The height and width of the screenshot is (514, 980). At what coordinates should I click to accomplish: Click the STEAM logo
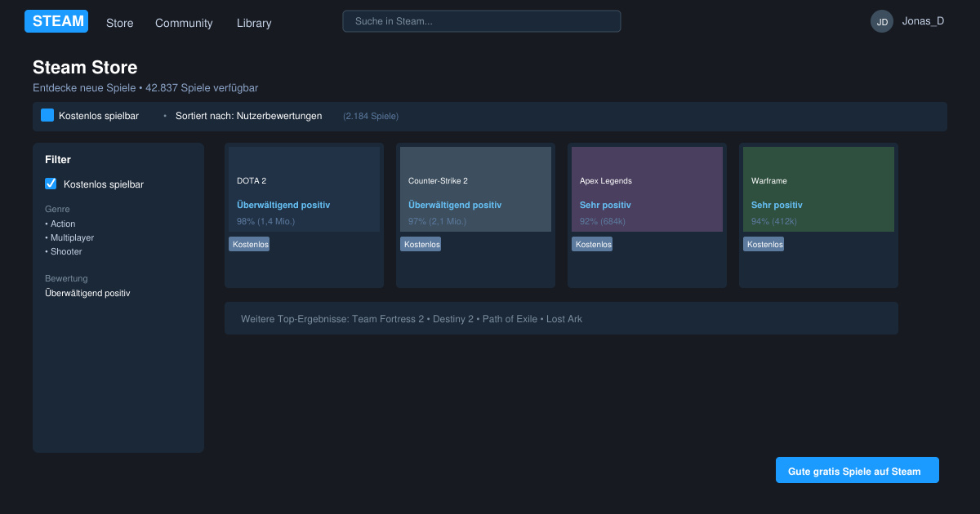coord(56,21)
